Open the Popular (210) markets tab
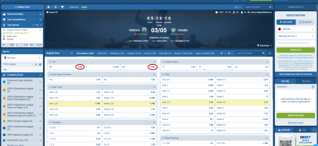Screen dimensions: 318x146 (134, 54)
